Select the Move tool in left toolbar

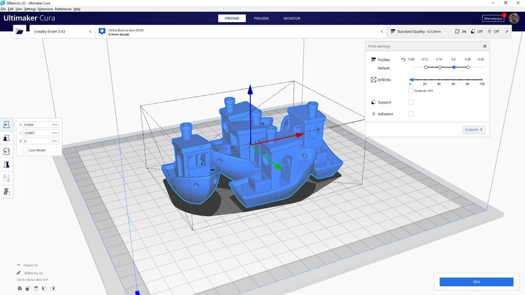pos(6,125)
